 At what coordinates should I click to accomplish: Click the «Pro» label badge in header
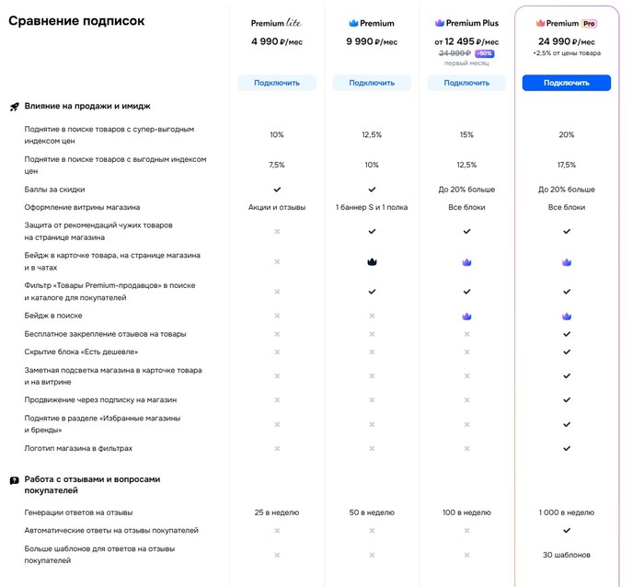(x=590, y=23)
